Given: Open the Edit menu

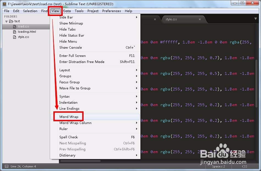Looking at the screenshot, I should (16, 11).
